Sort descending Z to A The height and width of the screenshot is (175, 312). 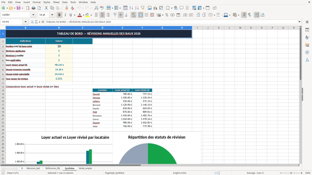click(x=137, y=8)
